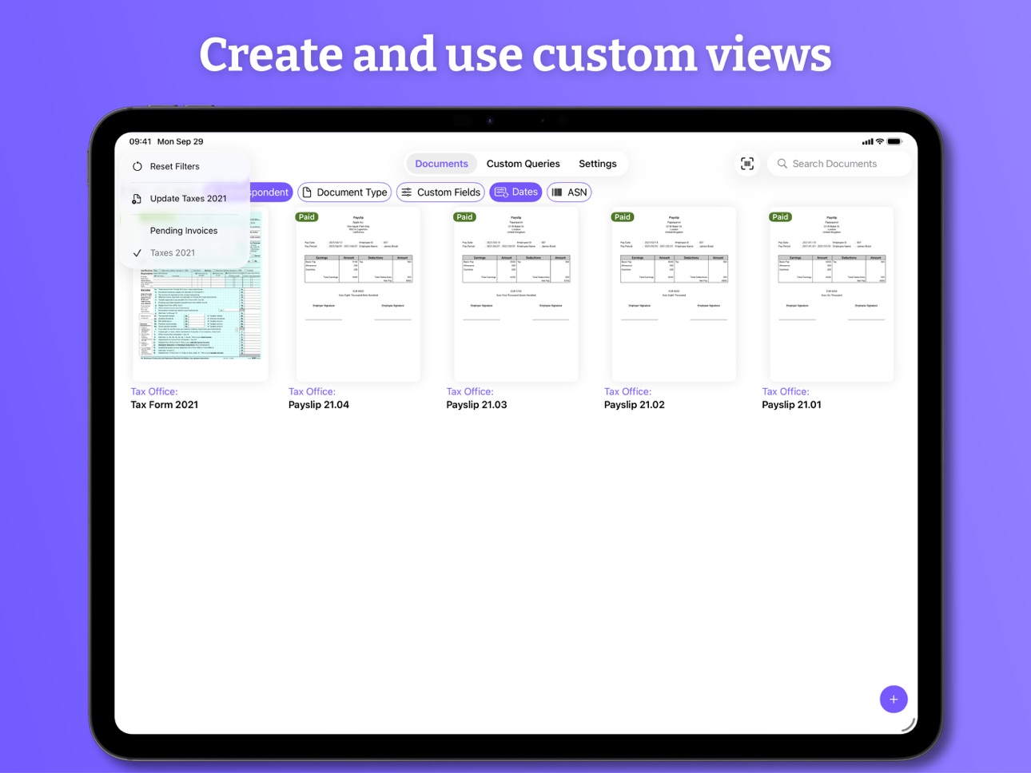
Task: Tap the Paid tag on Payslip 21.02
Action: point(623,217)
